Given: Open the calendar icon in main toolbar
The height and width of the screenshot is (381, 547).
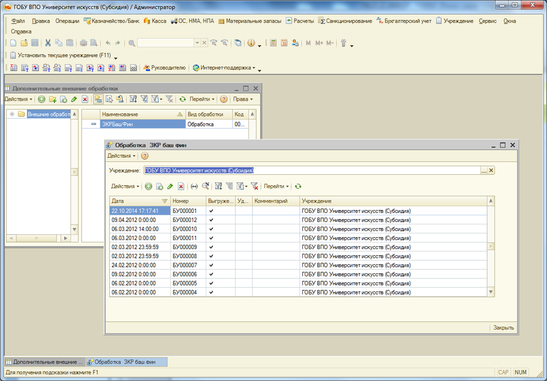Looking at the screenshot, I should (284, 43).
